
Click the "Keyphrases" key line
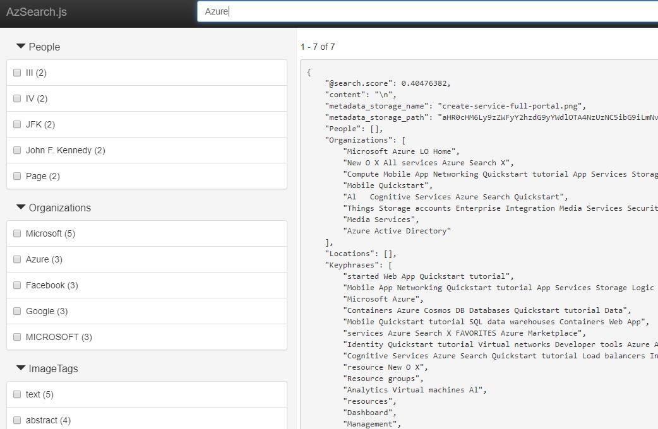point(359,265)
